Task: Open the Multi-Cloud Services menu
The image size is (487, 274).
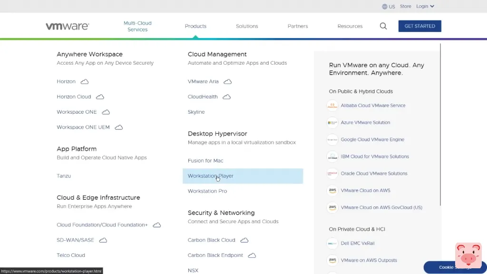Action: [x=137, y=26]
